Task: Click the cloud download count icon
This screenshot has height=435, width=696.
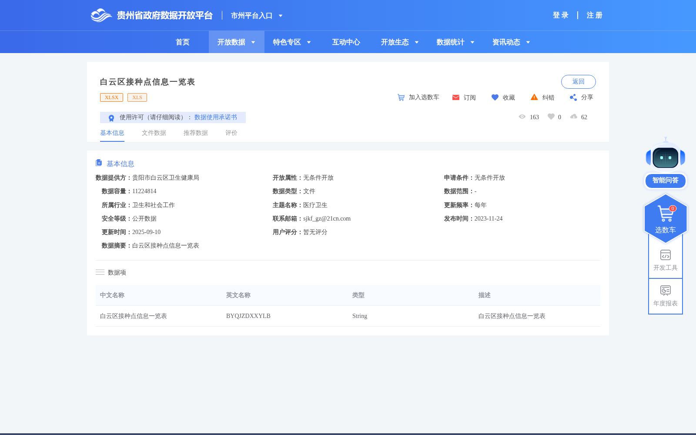Action: point(574,117)
